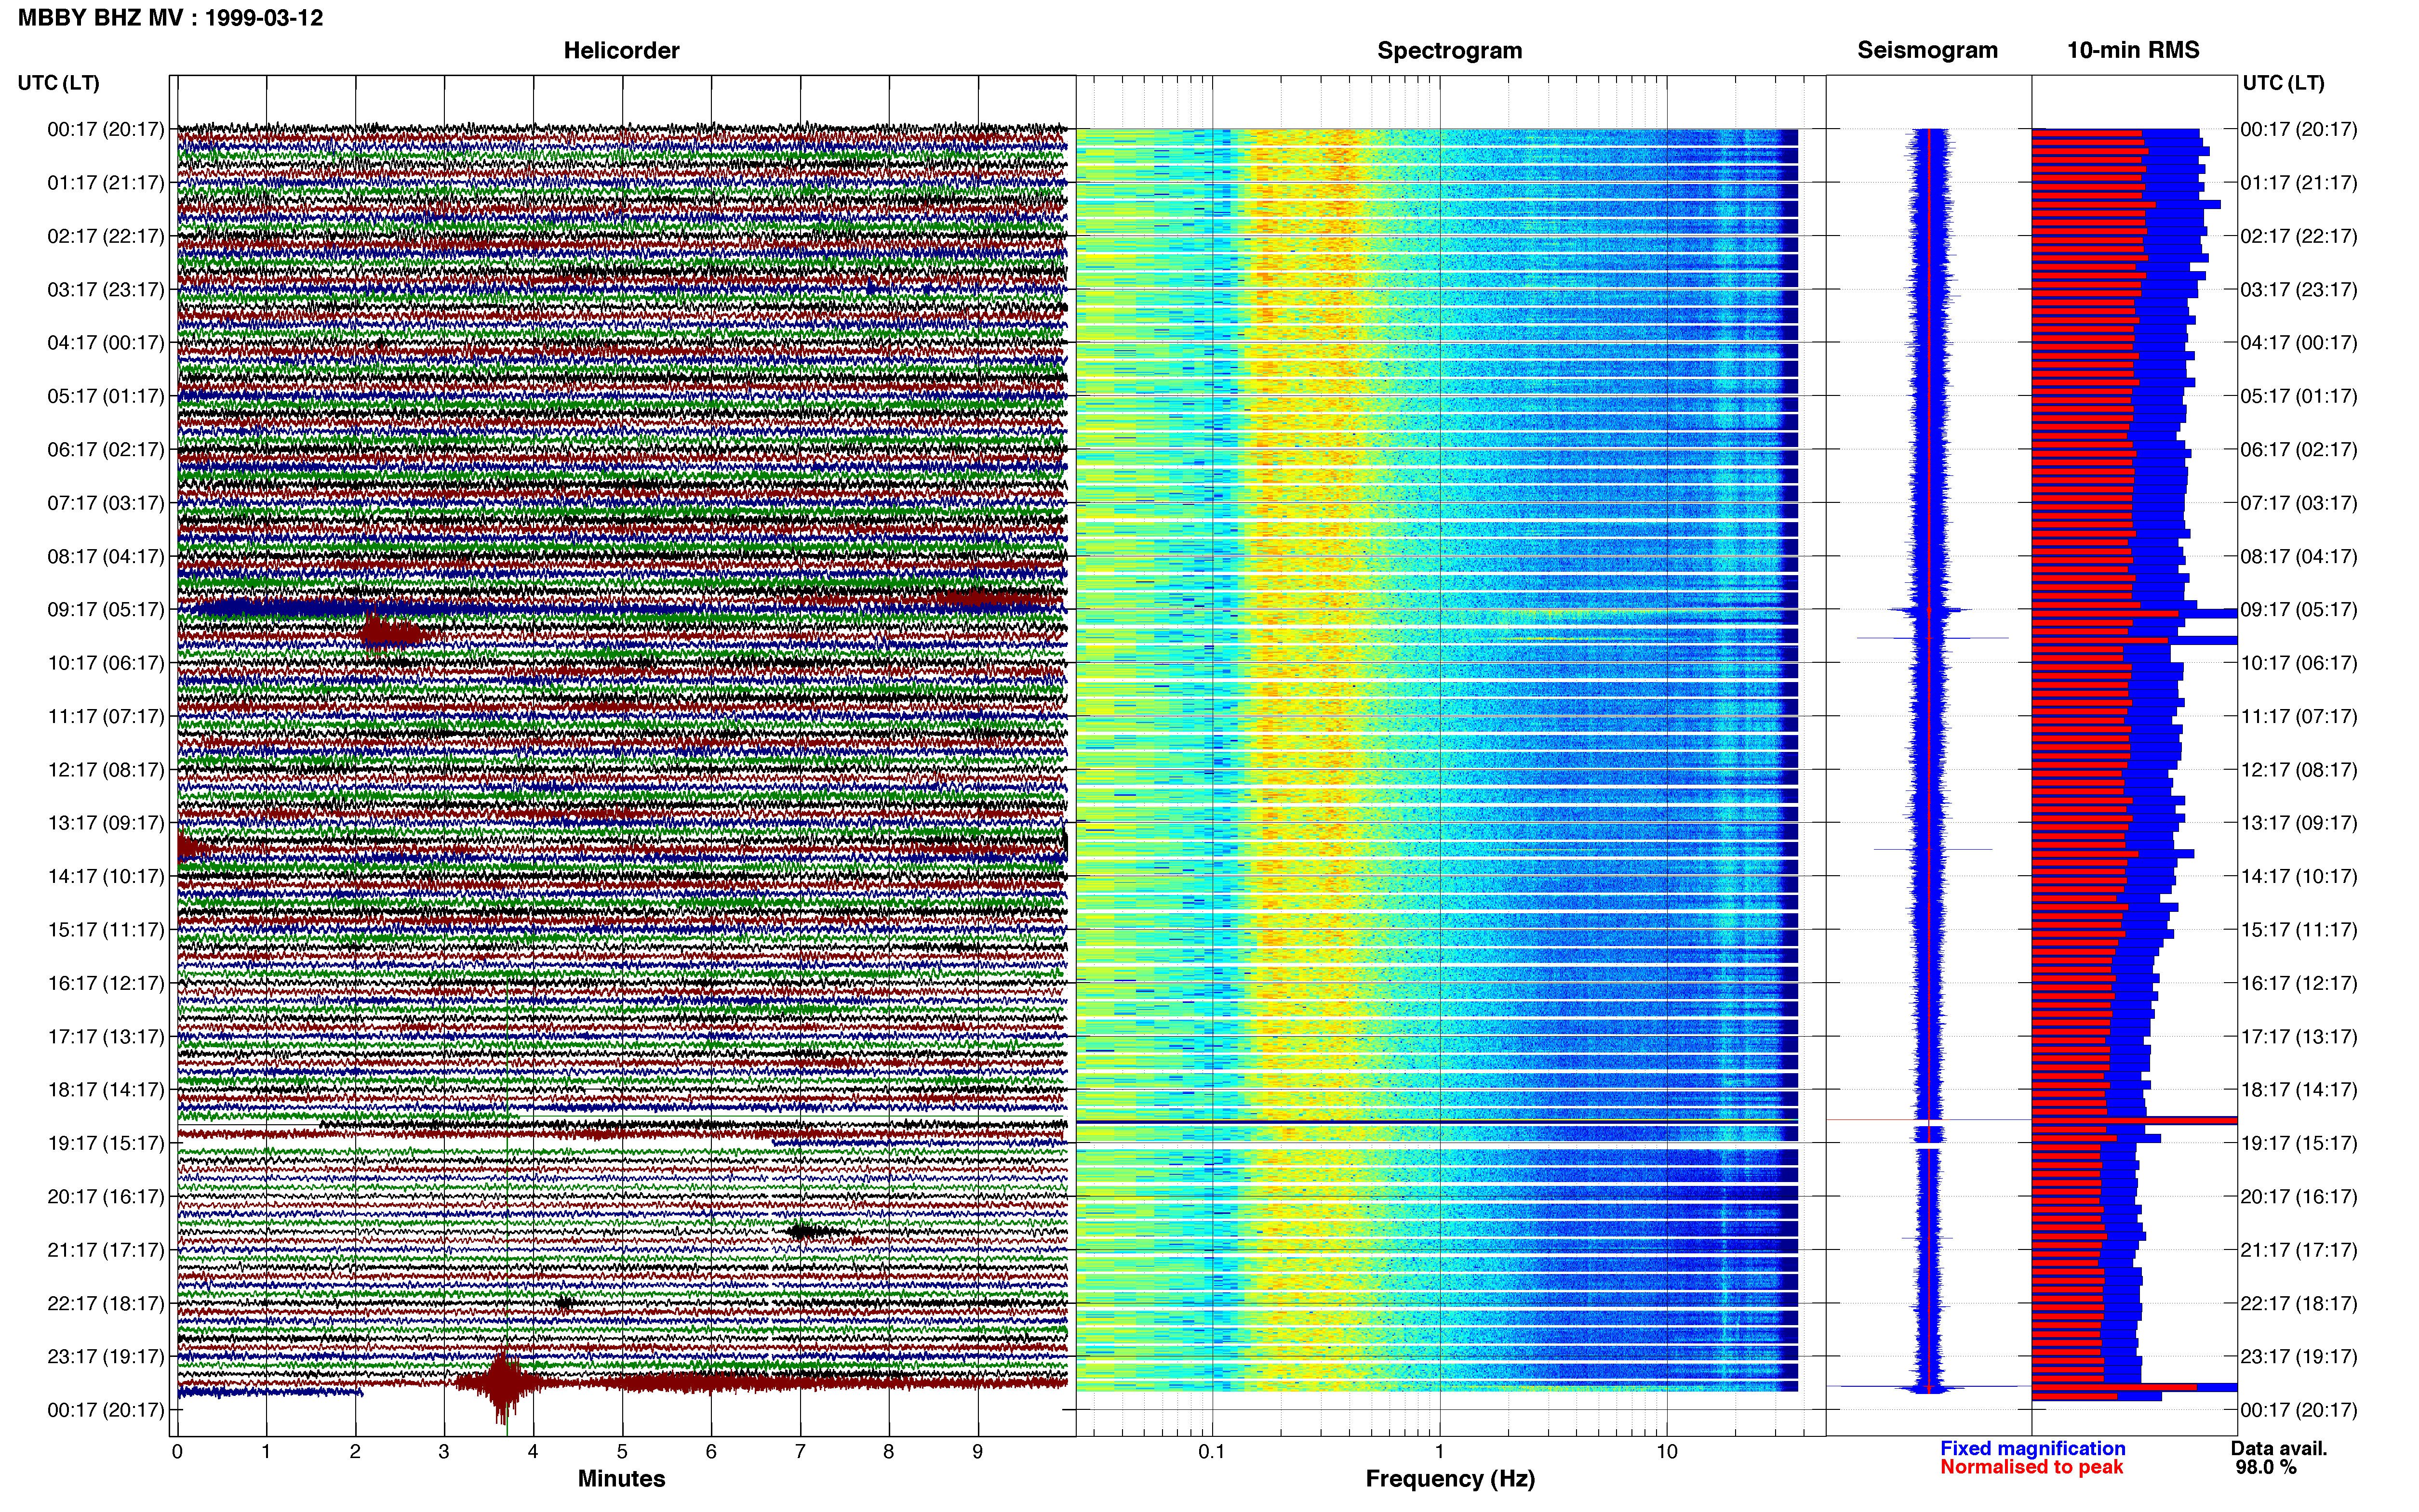Click the 0.1 tick on the Frequency axis
This screenshot has height=1512, width=2419.
tap(1212, 1452)
